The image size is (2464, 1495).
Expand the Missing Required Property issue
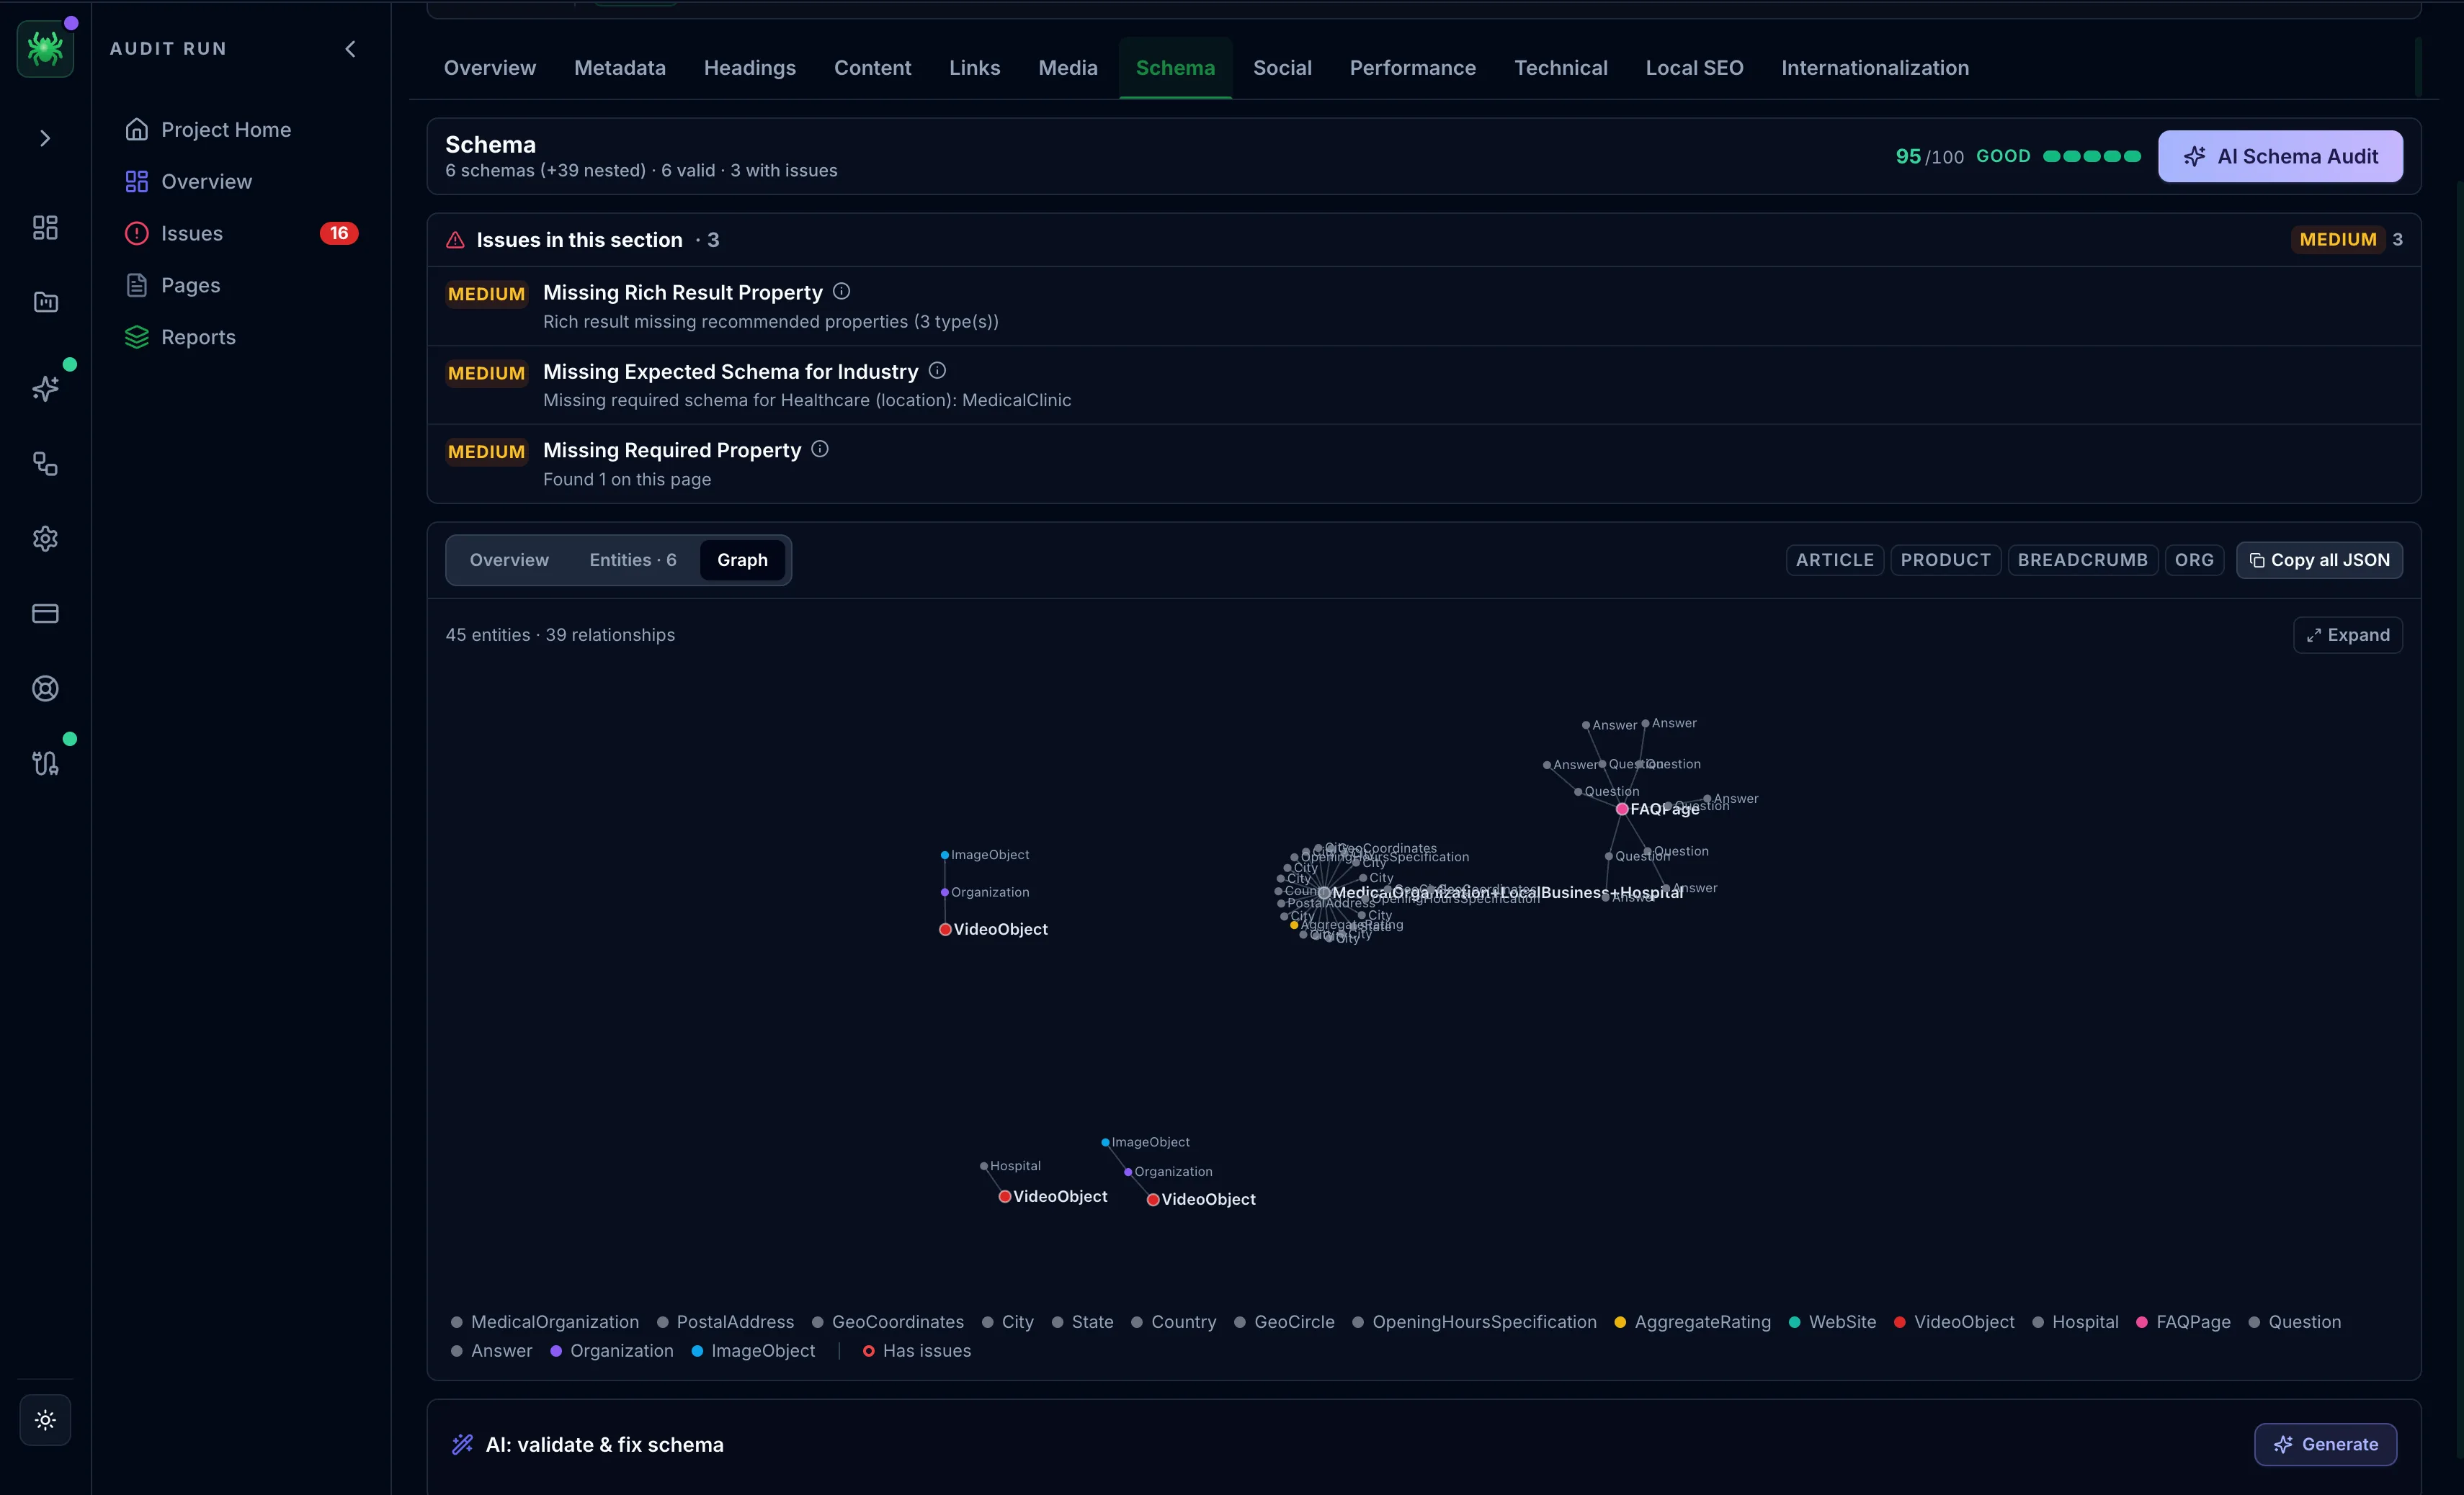coord(1424,464)
